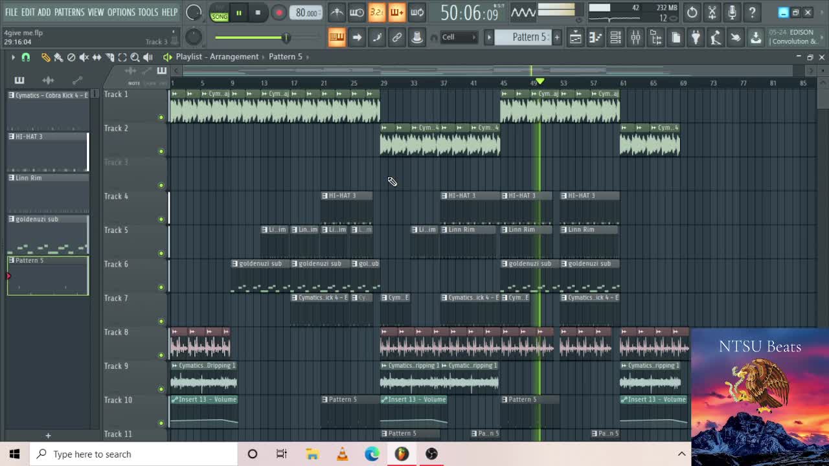Mute Track 8 via its green dot
The width and height of the screenshot is (829, 466).
161,355
